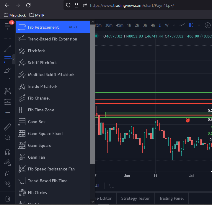Viewport: 212px width, 205px height.
Task: Click the drawing menu scrollbar thumb
Action: tap(93, 94)
